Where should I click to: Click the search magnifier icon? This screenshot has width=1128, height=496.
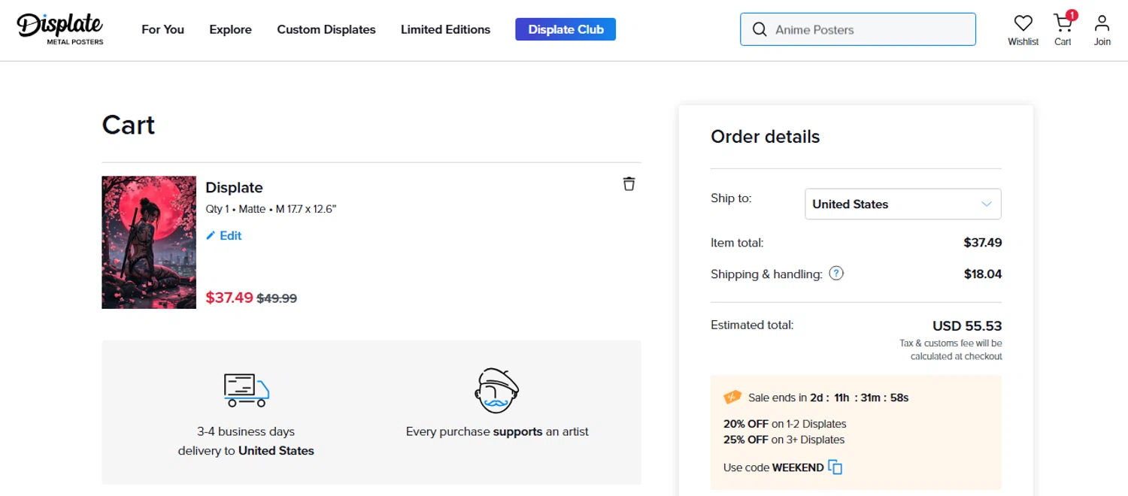coord(760,30)
